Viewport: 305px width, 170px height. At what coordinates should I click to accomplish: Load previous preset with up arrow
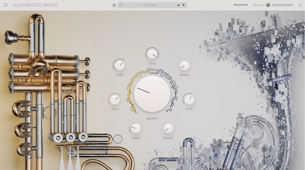[x=178, y=5]
